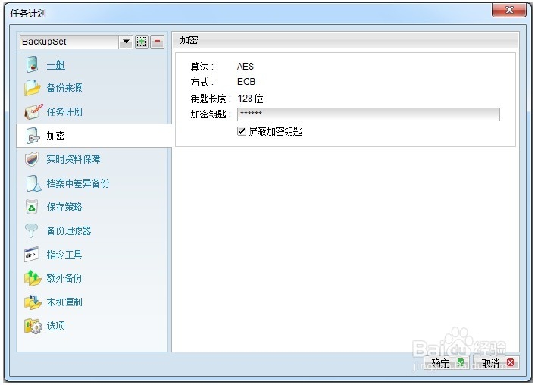538x385 pixels.
Task: Remove backup set with minus icon
Action: click(x=157, y=42)
